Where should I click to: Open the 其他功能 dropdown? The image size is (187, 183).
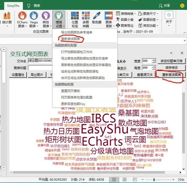click(x=148, y=25)
